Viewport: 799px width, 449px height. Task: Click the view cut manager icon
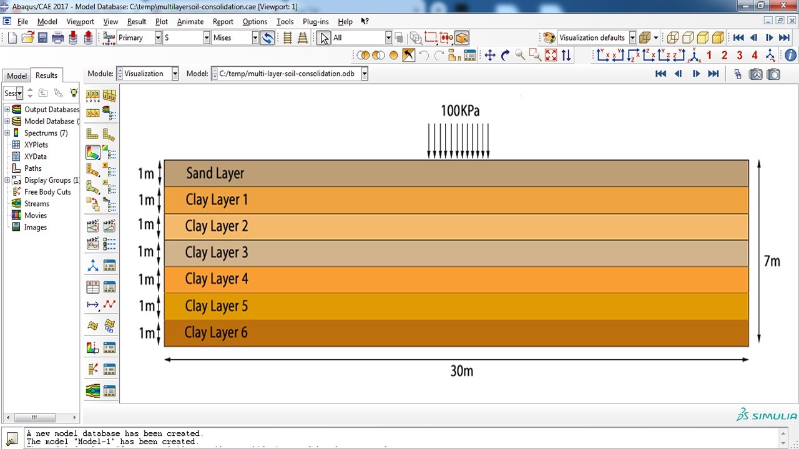coord(109,347)
